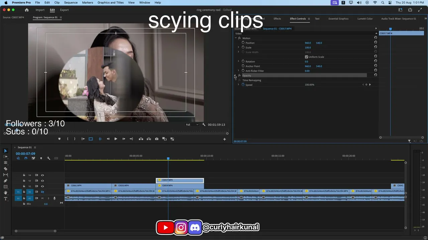Toggle visibility of track V2

42,186
